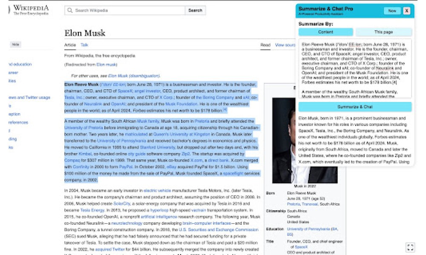Image resolution: width=426 pixels, height=255 pixels.
Task: Click the neurotechnology link
Action: pyautogui.click(x=127, y=223)
